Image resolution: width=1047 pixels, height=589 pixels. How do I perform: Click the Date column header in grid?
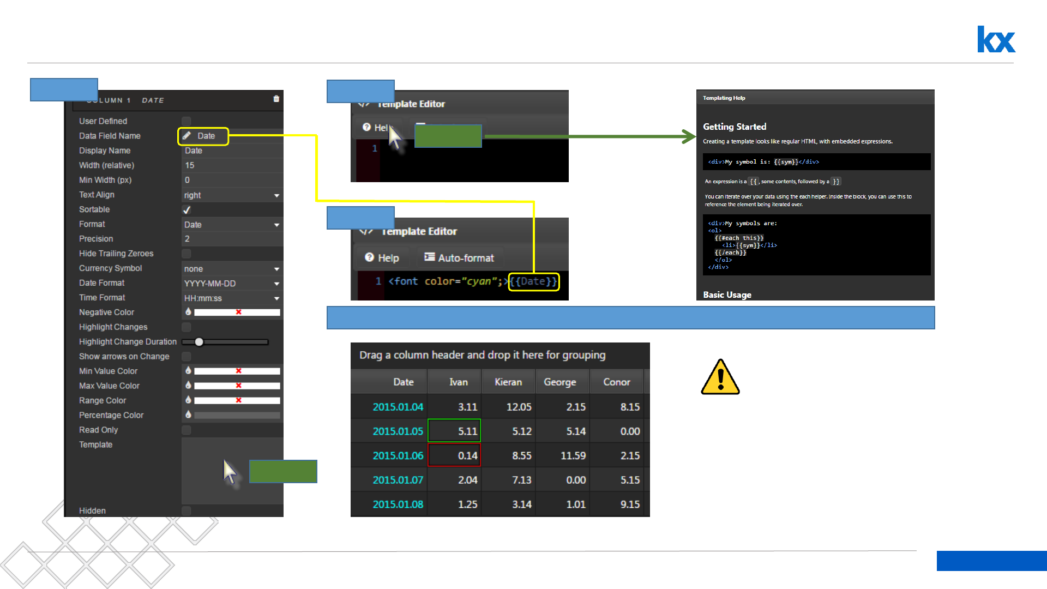(x=403, y=382)
